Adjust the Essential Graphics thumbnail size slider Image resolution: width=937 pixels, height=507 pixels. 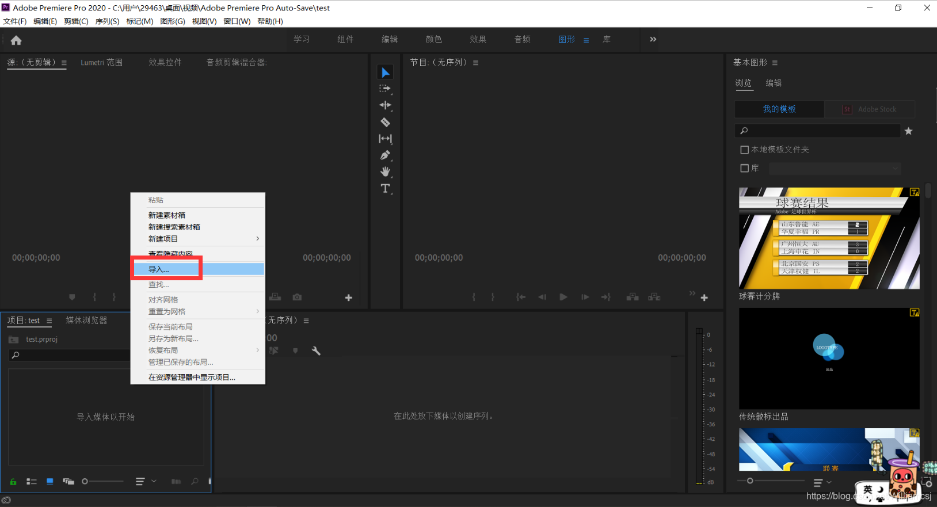tap(771, 481)
